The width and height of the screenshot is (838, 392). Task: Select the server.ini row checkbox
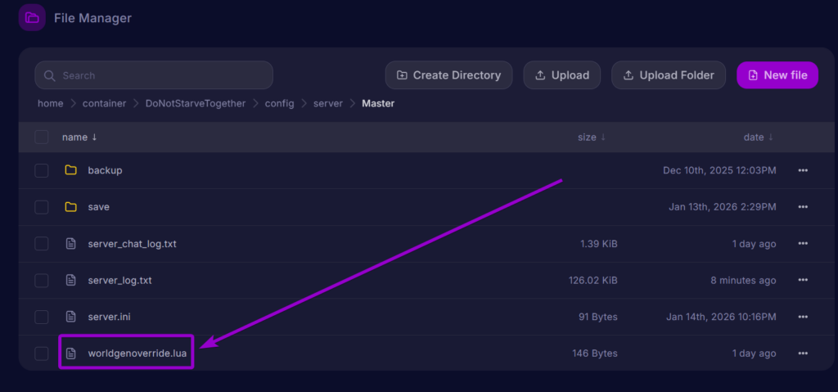coord(42,317)
